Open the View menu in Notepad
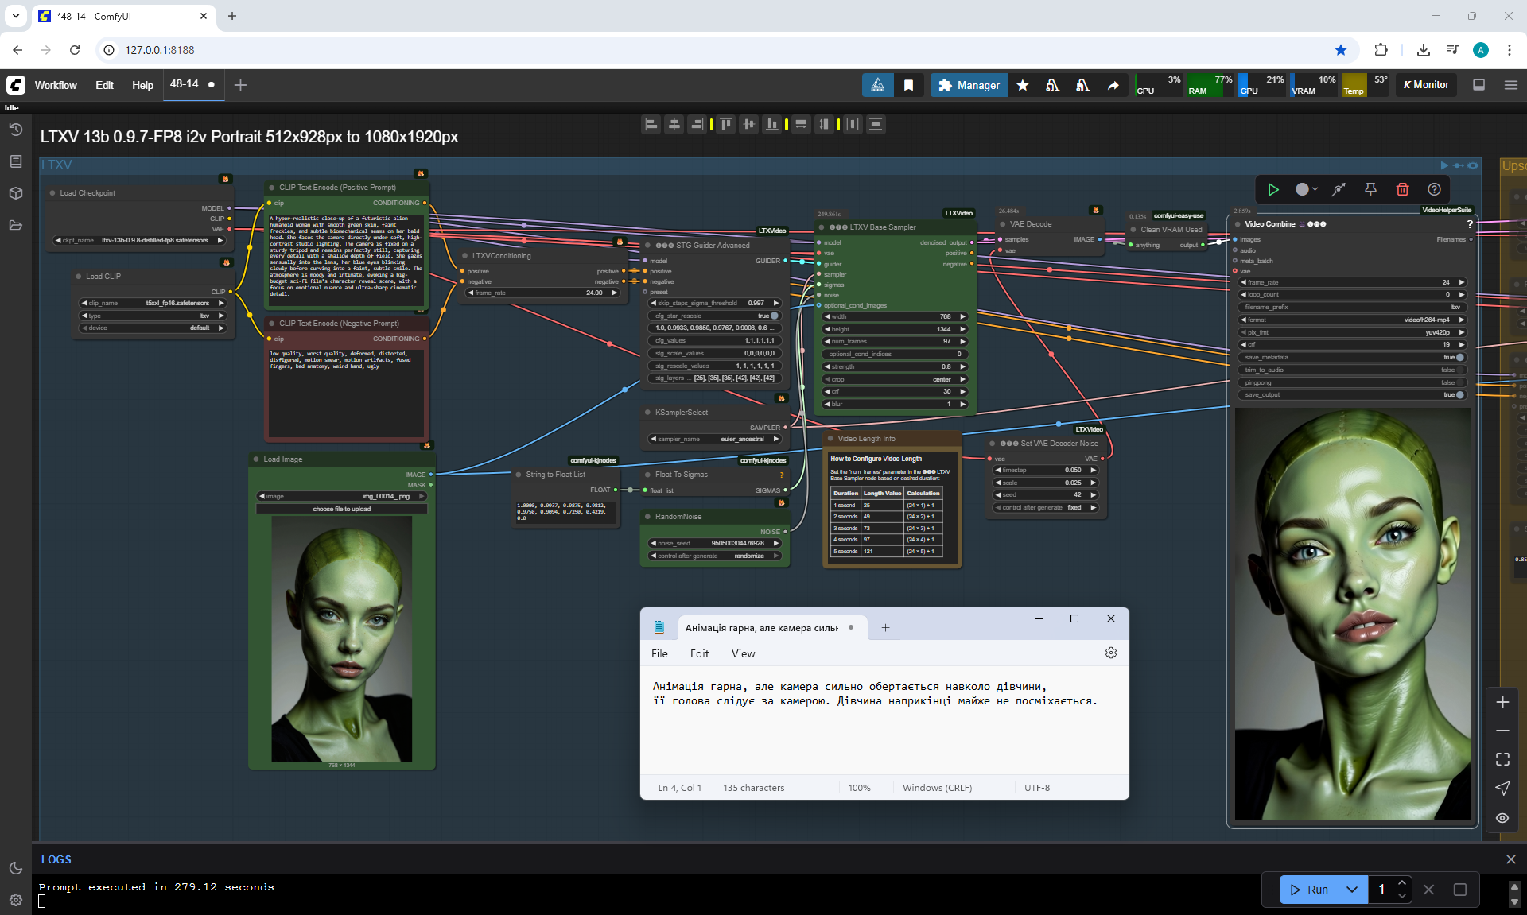This screenshot has height=915, width=1527. (x=743, y=653)
